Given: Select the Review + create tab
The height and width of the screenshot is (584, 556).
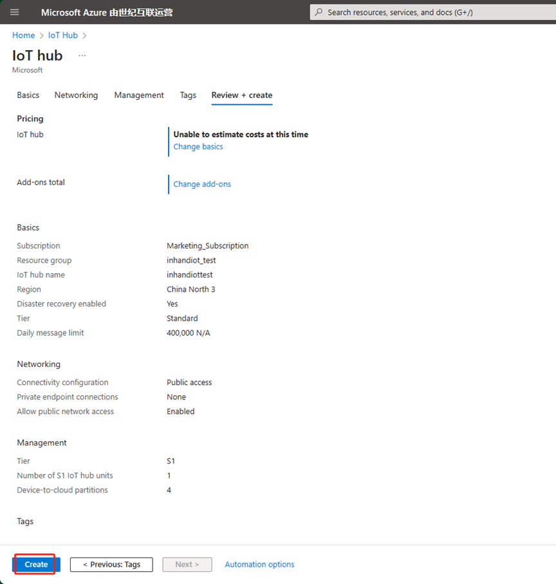Looking at the screenshot, I should click(242, 95).
